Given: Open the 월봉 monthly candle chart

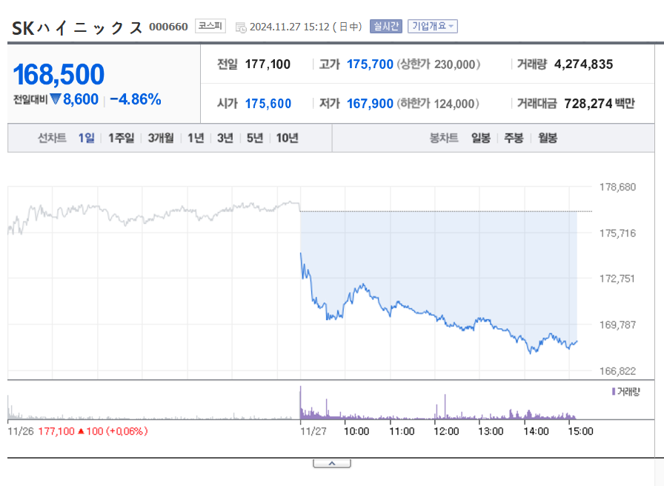Looking at the screenshot, I should [x=548, y=138].
